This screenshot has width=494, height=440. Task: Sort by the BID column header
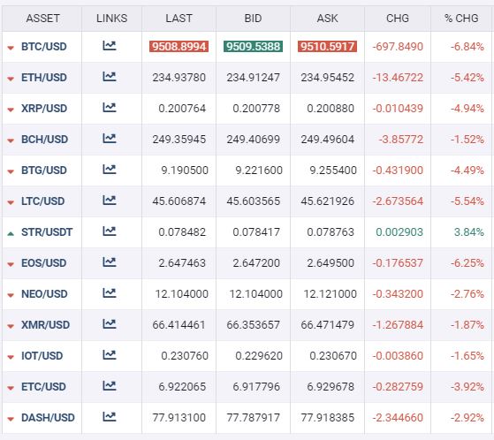pos(253,19)
